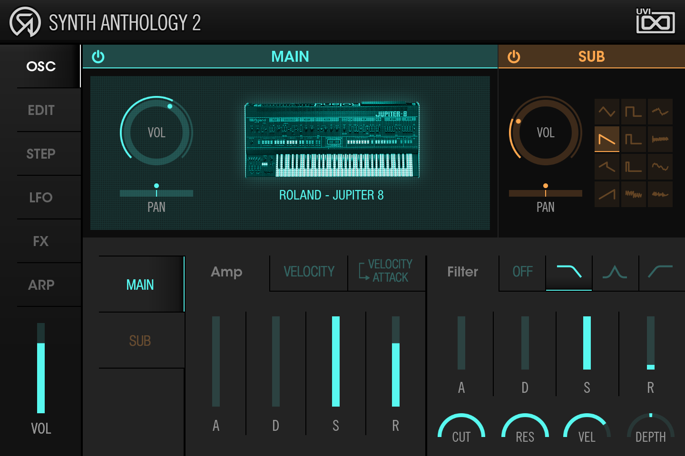Open the FX page
This screenshot has width=685, height=456.
click(x=41, y=241)
